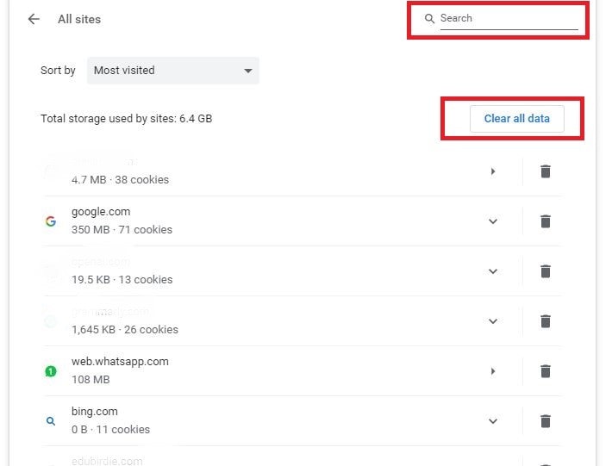Click the Clear all data button
Screen dimensions: 612x466
point(517,119)
